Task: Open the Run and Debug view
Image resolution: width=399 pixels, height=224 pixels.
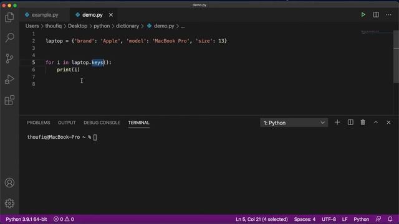Action: tap(9, 79)
